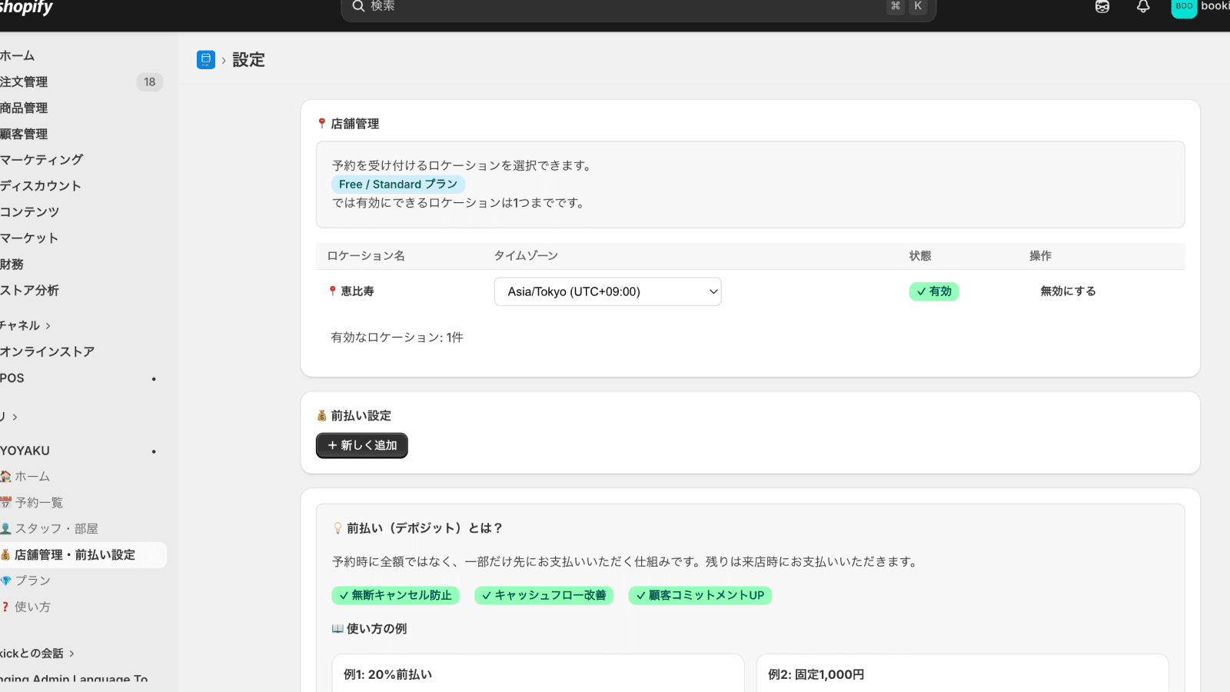Select スタッフ・部屋 in the YOYAKU menu
Viewport: 1230px width, 692px height.
click(50, 528)
